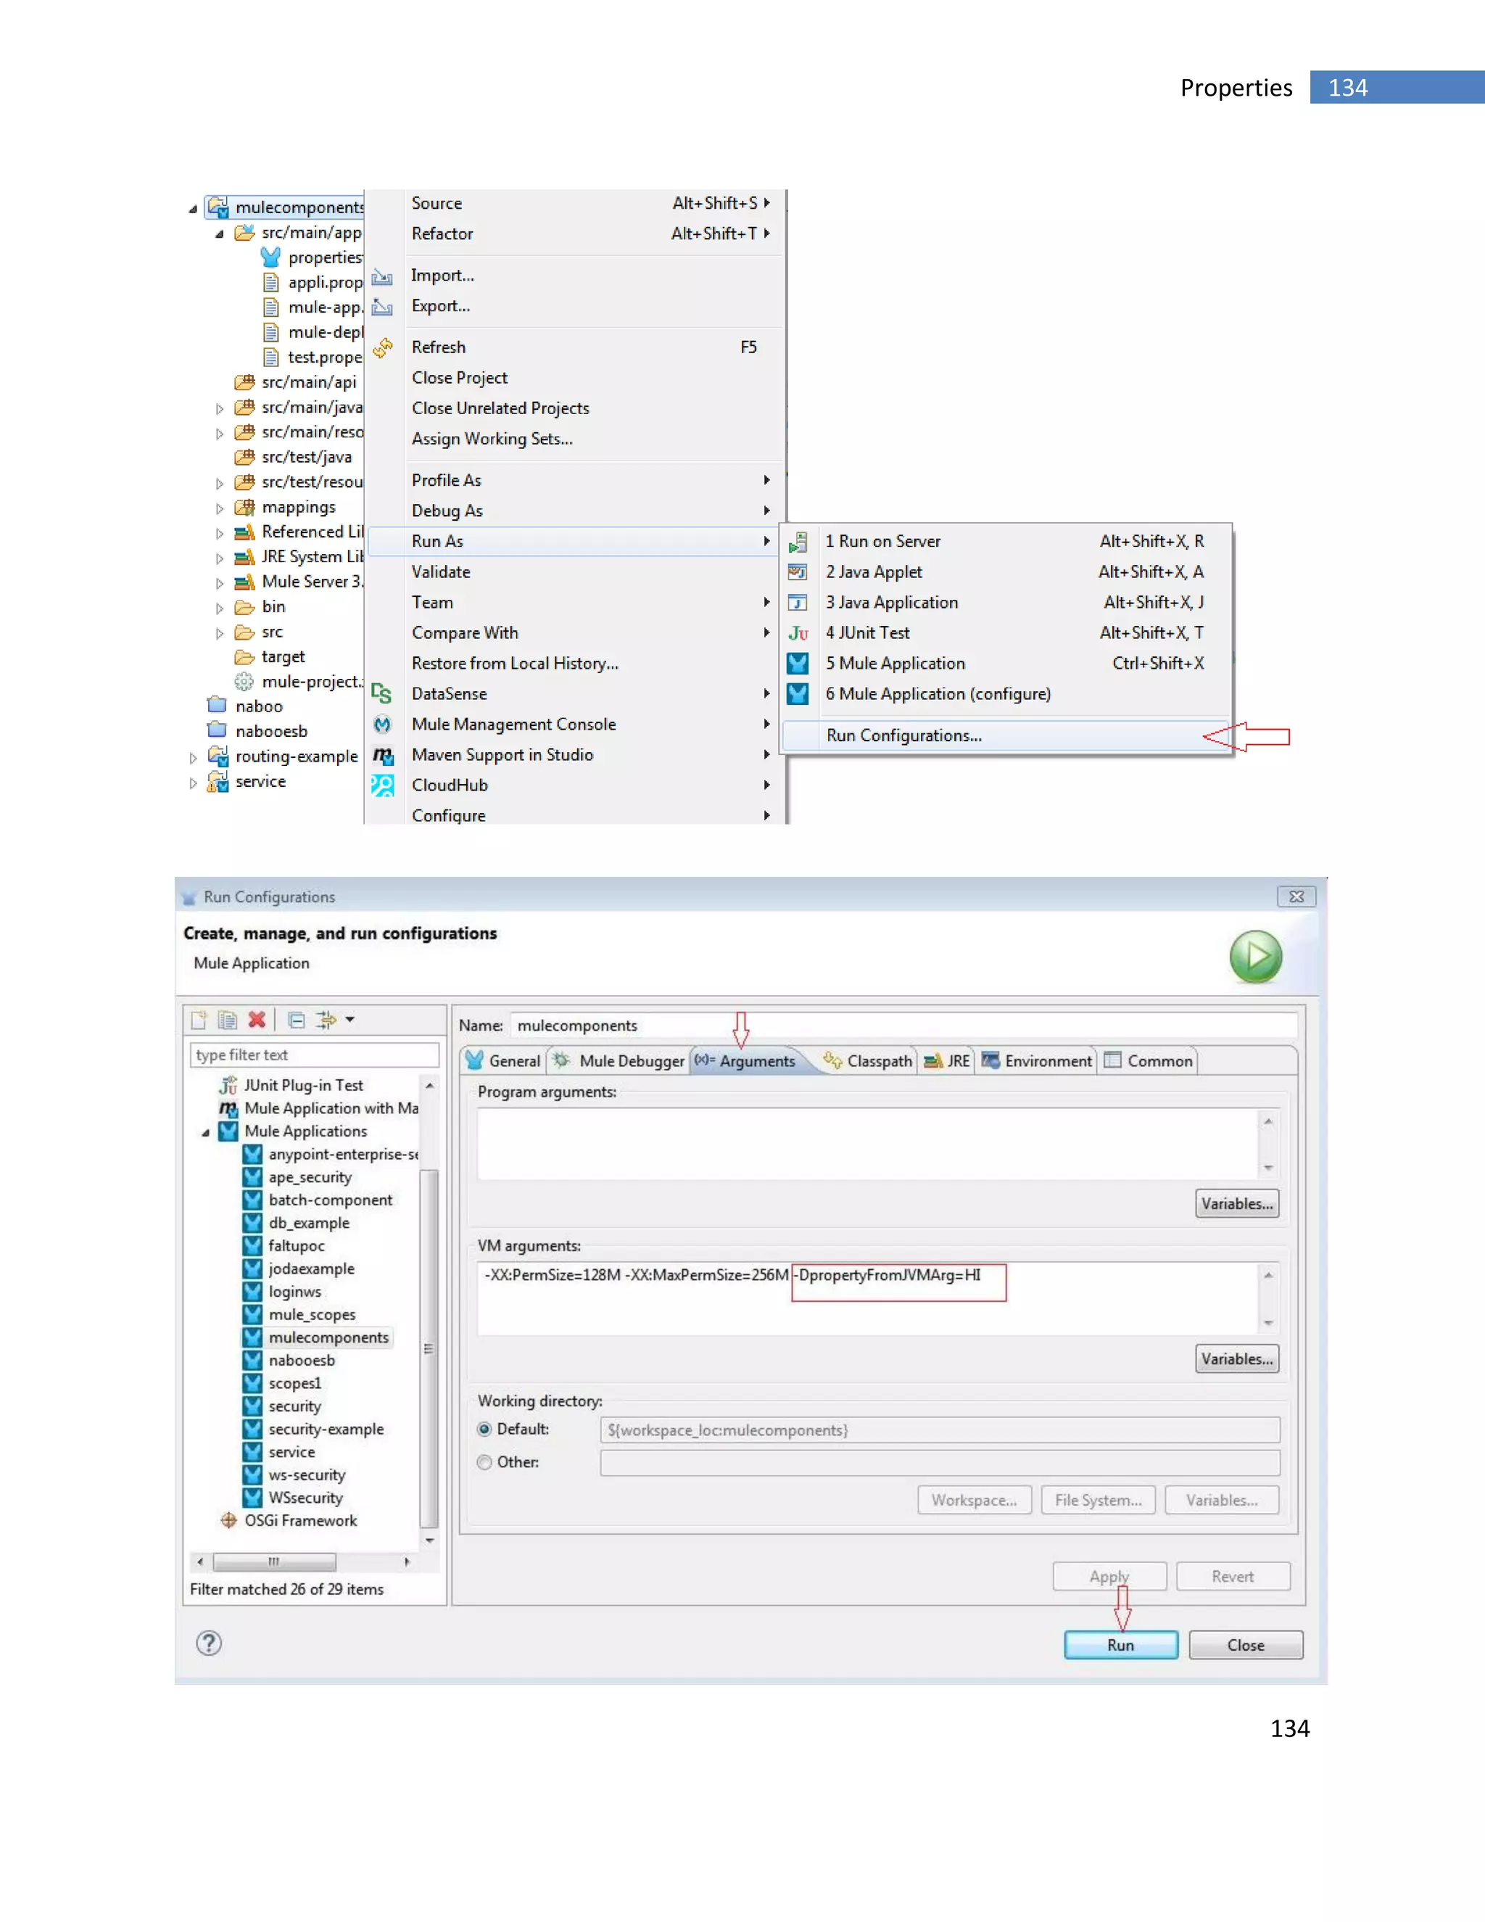
Task: Click the New launch configuration icon
Action: [199, 1020]
